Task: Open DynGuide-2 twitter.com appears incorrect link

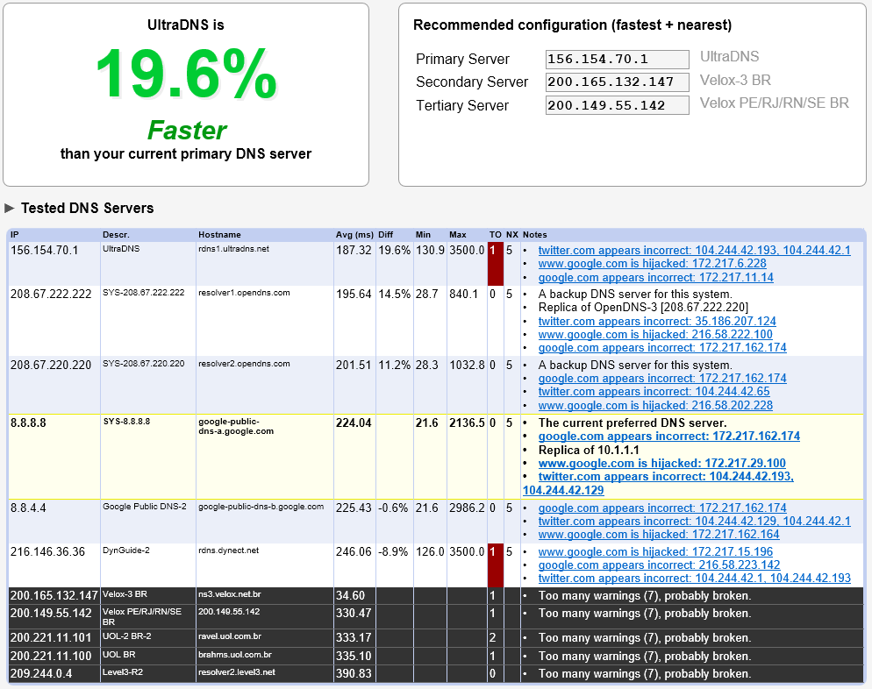Action: (694, 579)
